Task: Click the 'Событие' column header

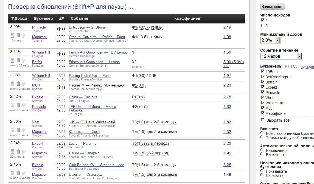Action: [x=80, y=18]
